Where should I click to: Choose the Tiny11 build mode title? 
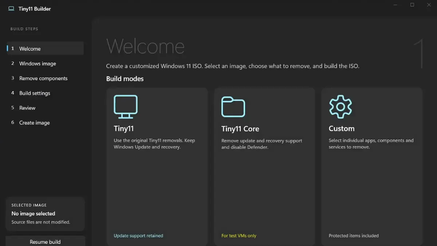[x=124, y=129]
